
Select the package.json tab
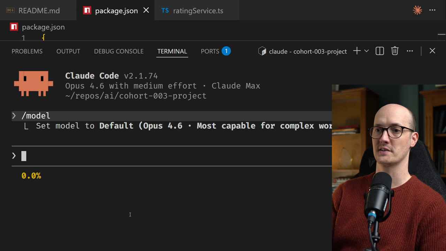tap(115, 10)
